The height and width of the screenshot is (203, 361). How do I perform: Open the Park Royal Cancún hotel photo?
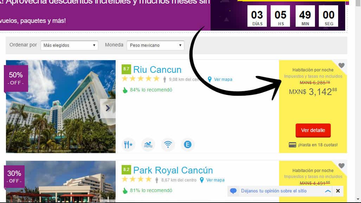pyautogui.click(x=61, y=182)
